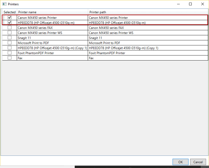The width and height of the screenshot is (209, 168).
Task: Click printer path 'HPEEDD78 ... (Copy 1)'
Action: pos(124,48)
